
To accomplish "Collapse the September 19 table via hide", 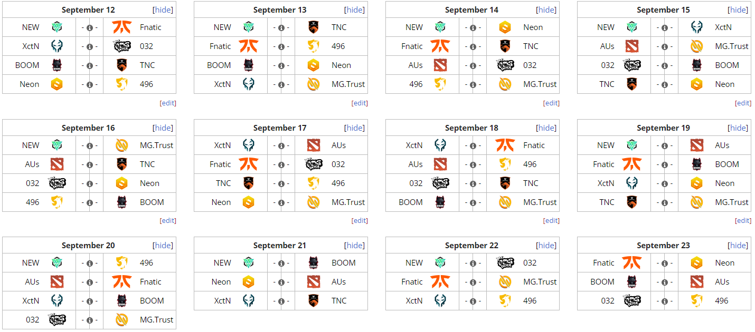I will tap(738, 128).
